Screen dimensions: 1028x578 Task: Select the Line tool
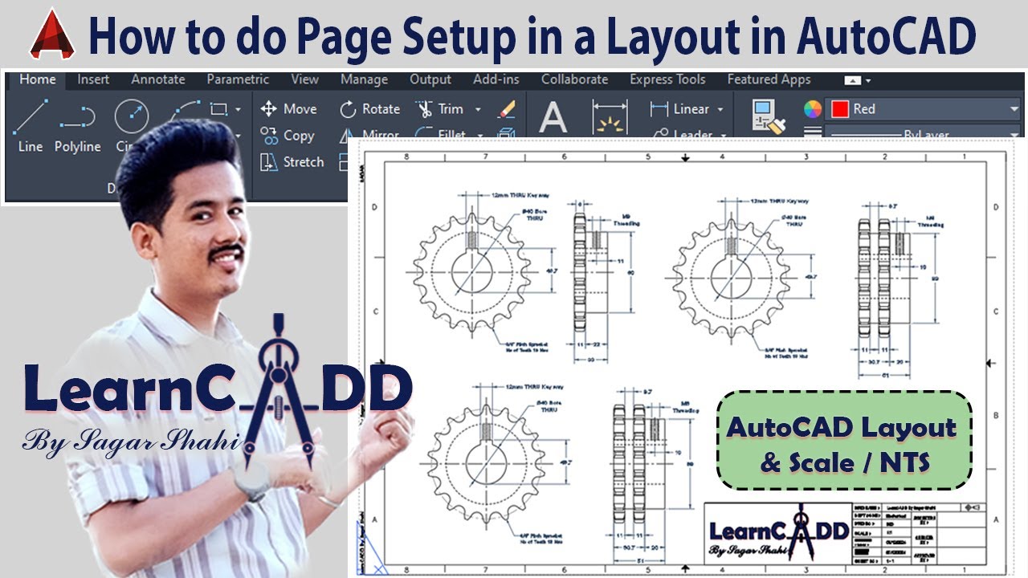(30, 126)
